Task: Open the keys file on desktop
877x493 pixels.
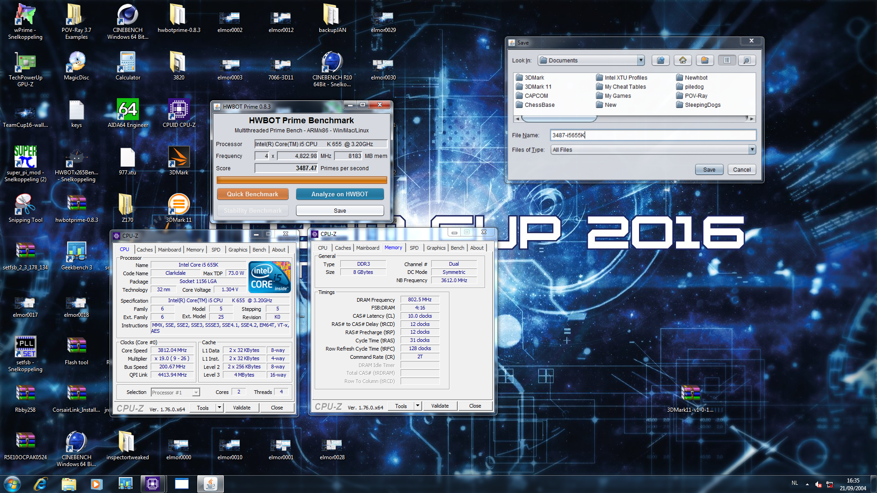Action: point(76,113)
